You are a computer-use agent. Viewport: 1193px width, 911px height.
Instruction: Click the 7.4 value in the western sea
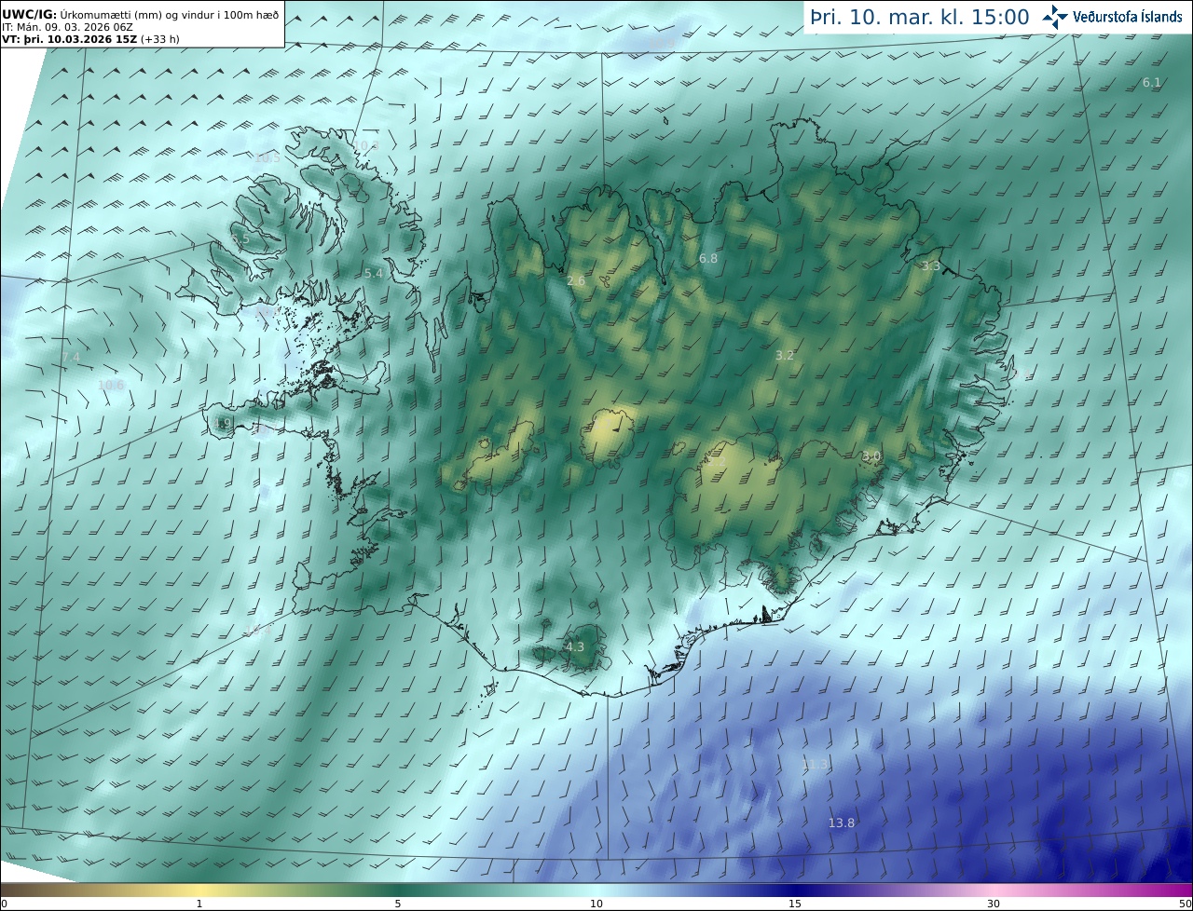pyautogui.click(x=71, y=357)
